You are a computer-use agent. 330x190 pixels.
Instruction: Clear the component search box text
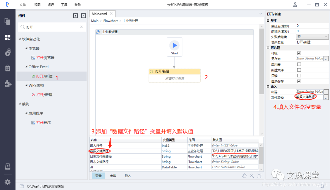coord(82,27)
